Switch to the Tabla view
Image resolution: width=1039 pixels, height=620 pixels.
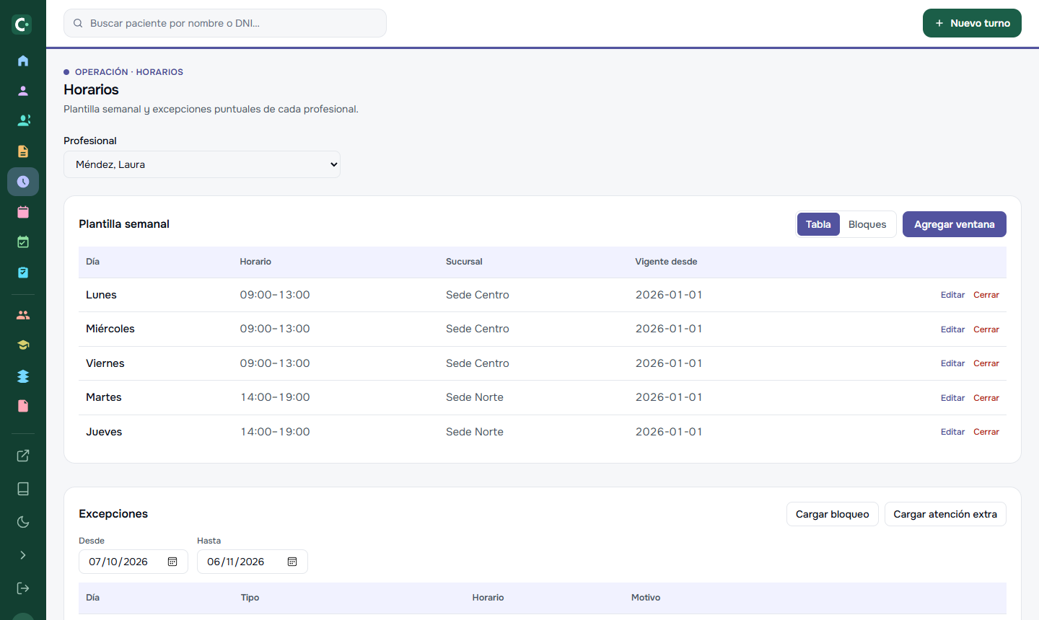click(818, 224)
